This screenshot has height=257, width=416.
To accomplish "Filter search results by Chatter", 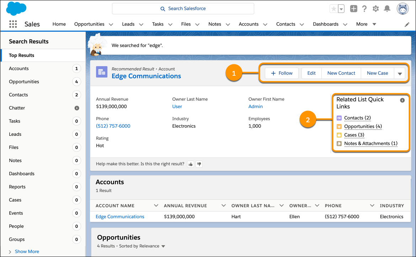I will point(43,108).
